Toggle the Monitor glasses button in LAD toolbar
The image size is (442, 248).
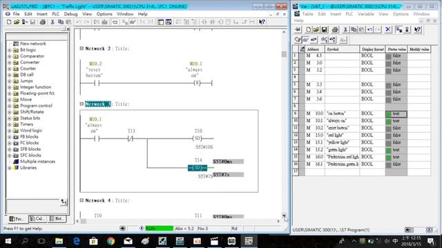coord(133,22)
